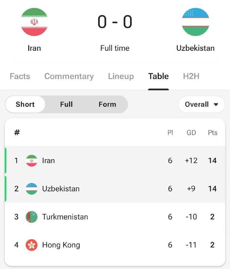
Task: Select the Table tab
Action: (x=158, y=76)
